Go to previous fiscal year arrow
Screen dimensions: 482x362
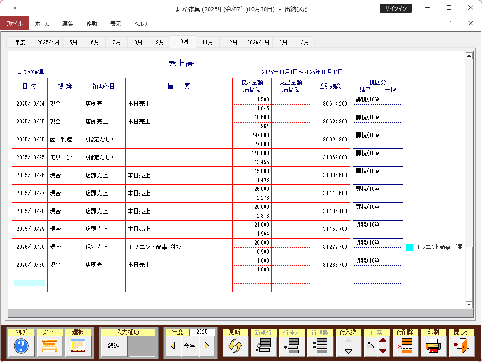[173, 346]
